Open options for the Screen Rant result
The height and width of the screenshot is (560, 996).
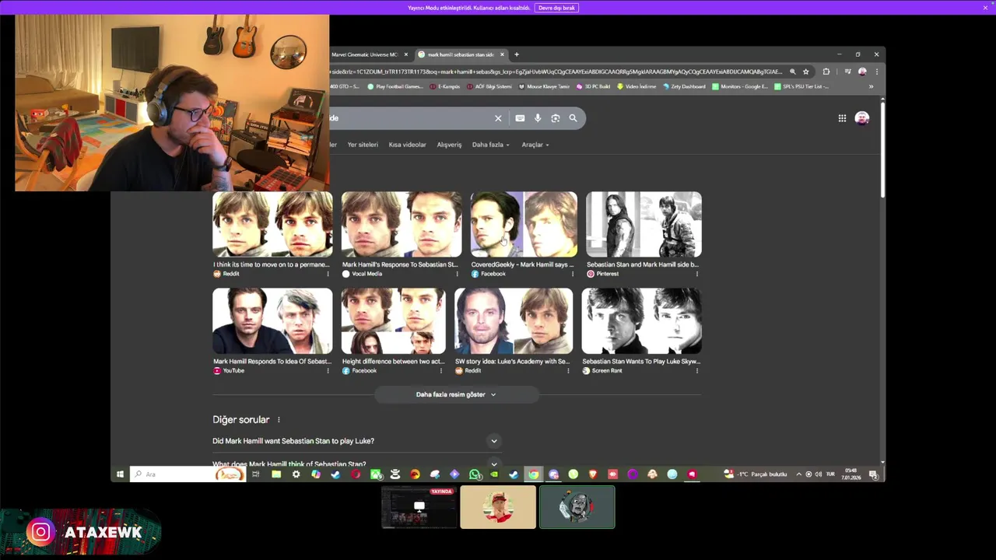point(696,371)
